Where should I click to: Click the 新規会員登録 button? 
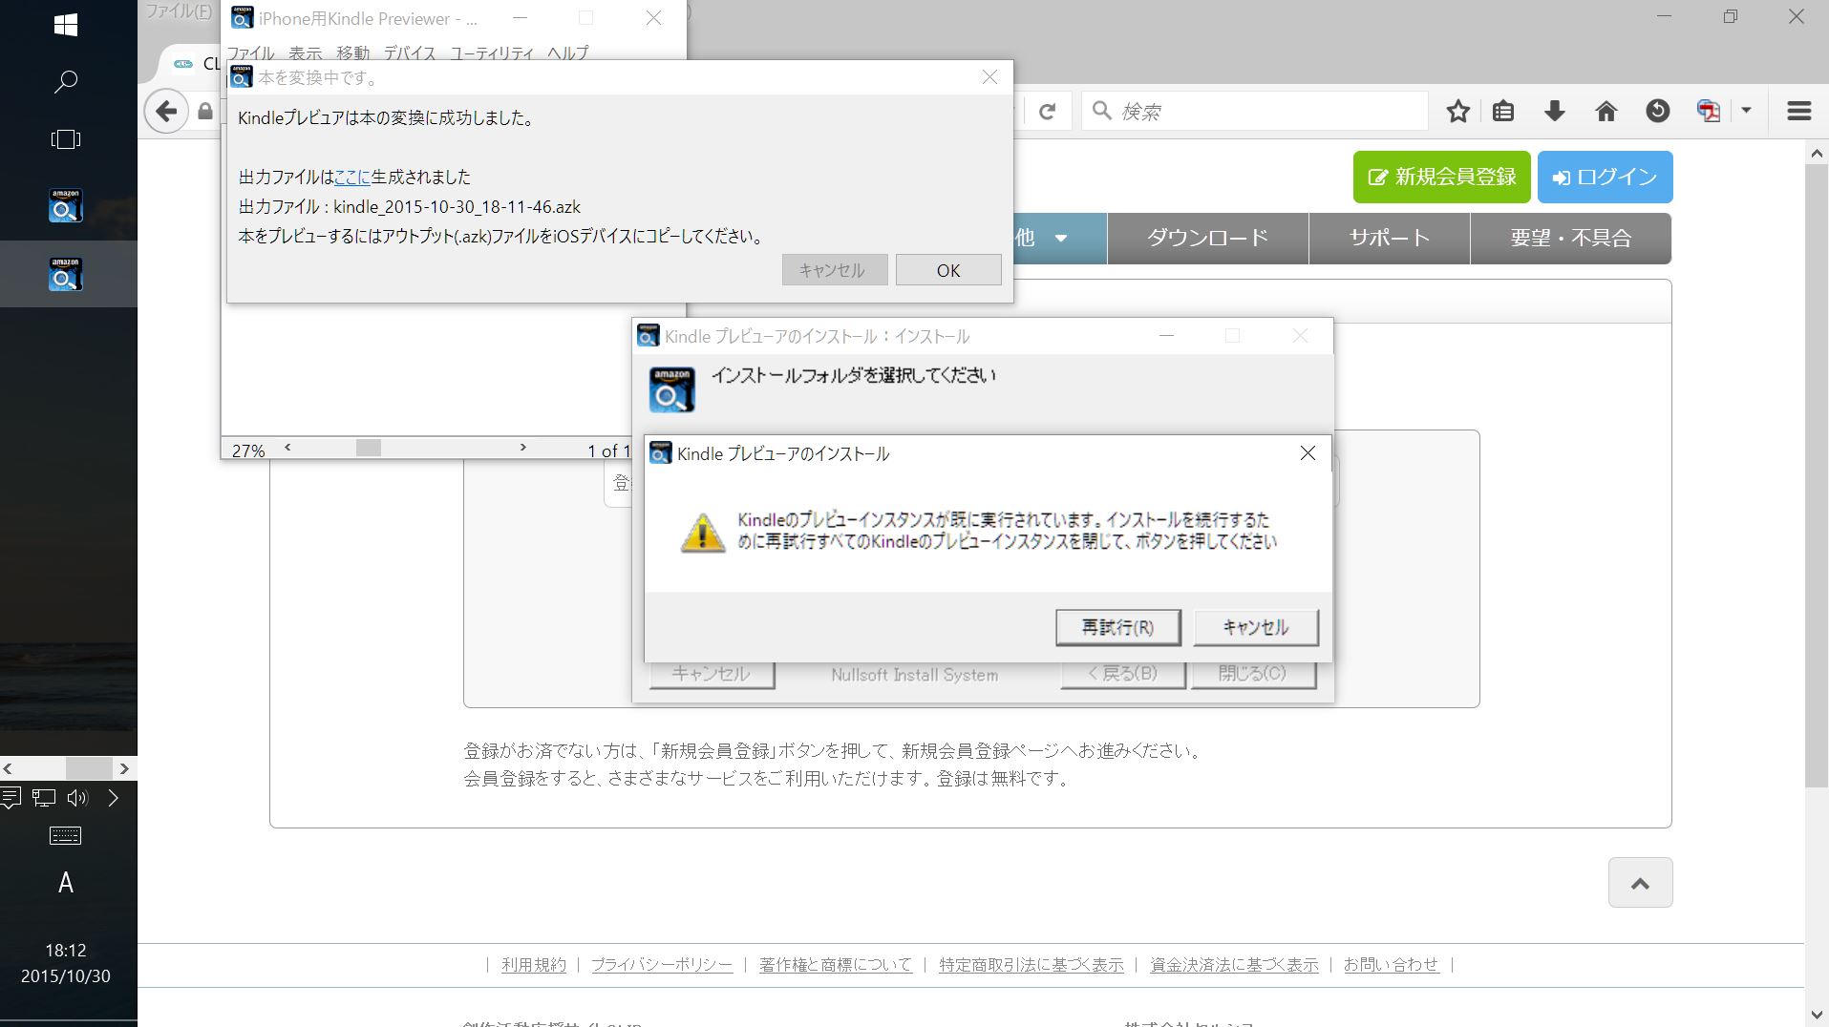coord(1442,177)
